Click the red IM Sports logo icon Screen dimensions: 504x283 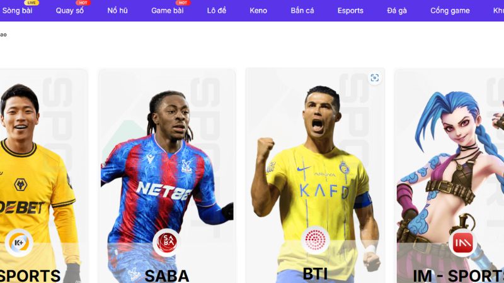tap(463, 243)
